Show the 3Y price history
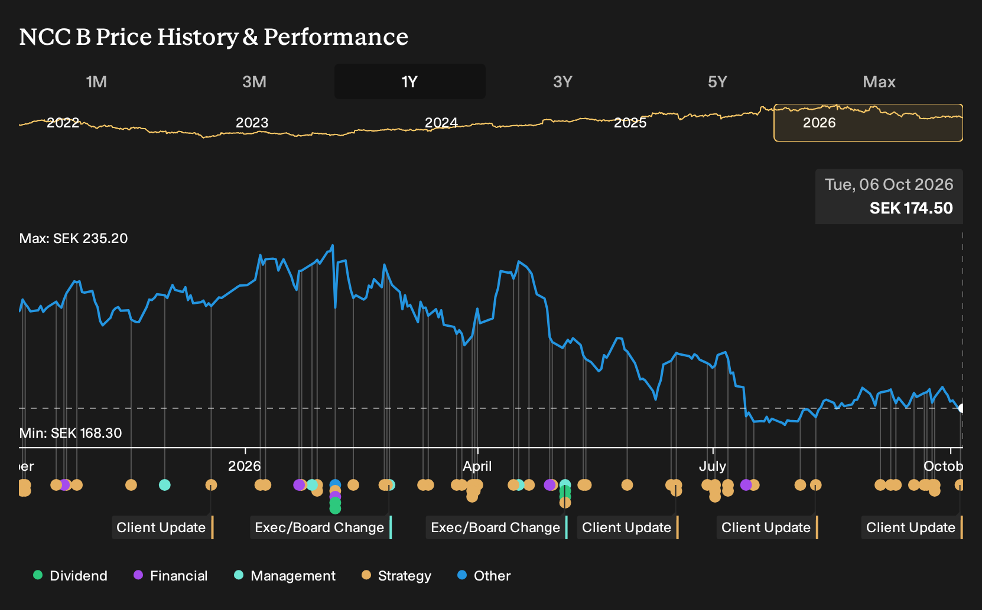This screenshot has width=982, height=610. point(562,81)
